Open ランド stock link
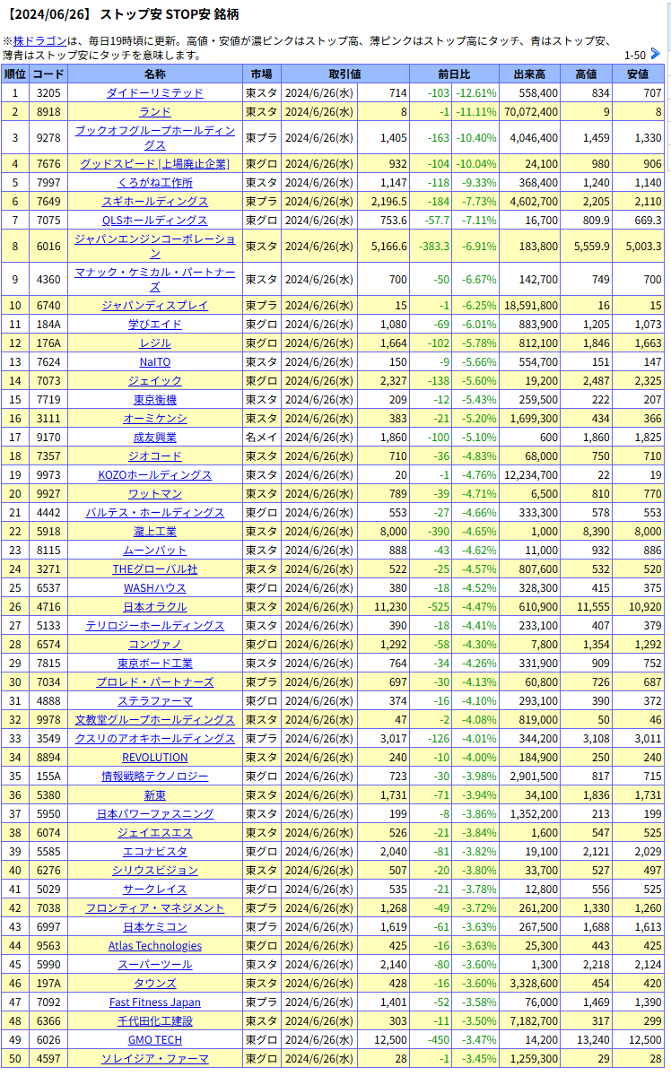Viewport: 671px width, 1076px height. tap(154, 111)
